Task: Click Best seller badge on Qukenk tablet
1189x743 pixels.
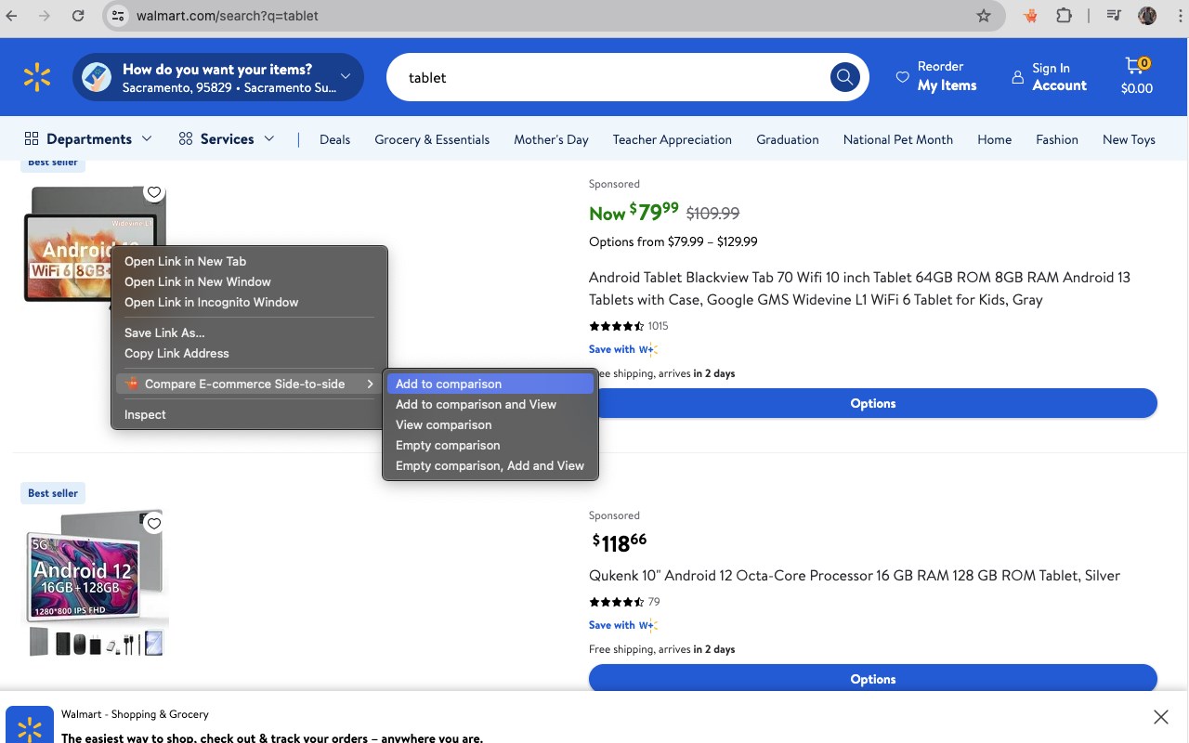Action: (53, 493)
